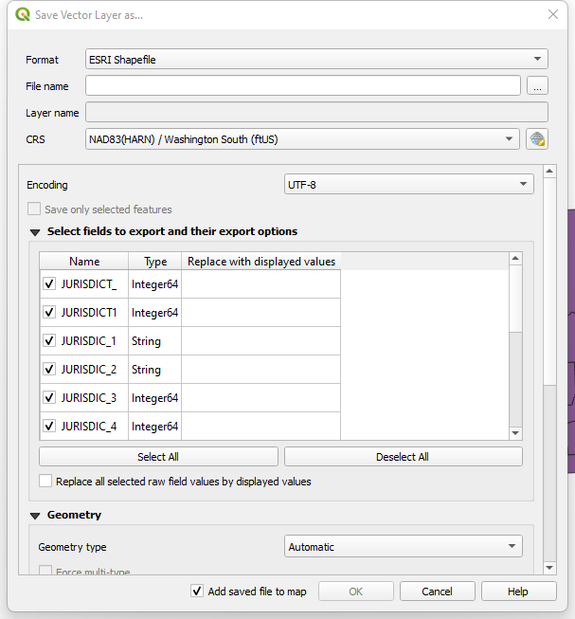The height and width of the screenshot is (619, 575).
Task: Click the Select CRS globe icon
Action: [537, 139]
